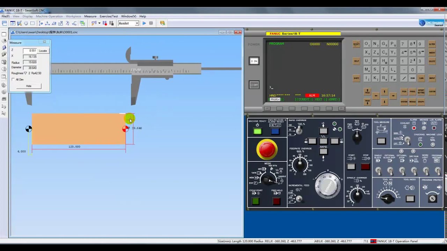
Task: Click the SHIFT key on keypad
Action: coord(356,78)
